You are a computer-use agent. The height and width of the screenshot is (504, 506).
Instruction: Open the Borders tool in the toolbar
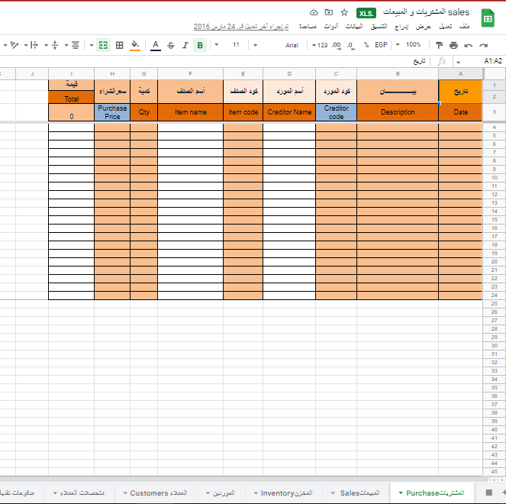click(119, 45)
